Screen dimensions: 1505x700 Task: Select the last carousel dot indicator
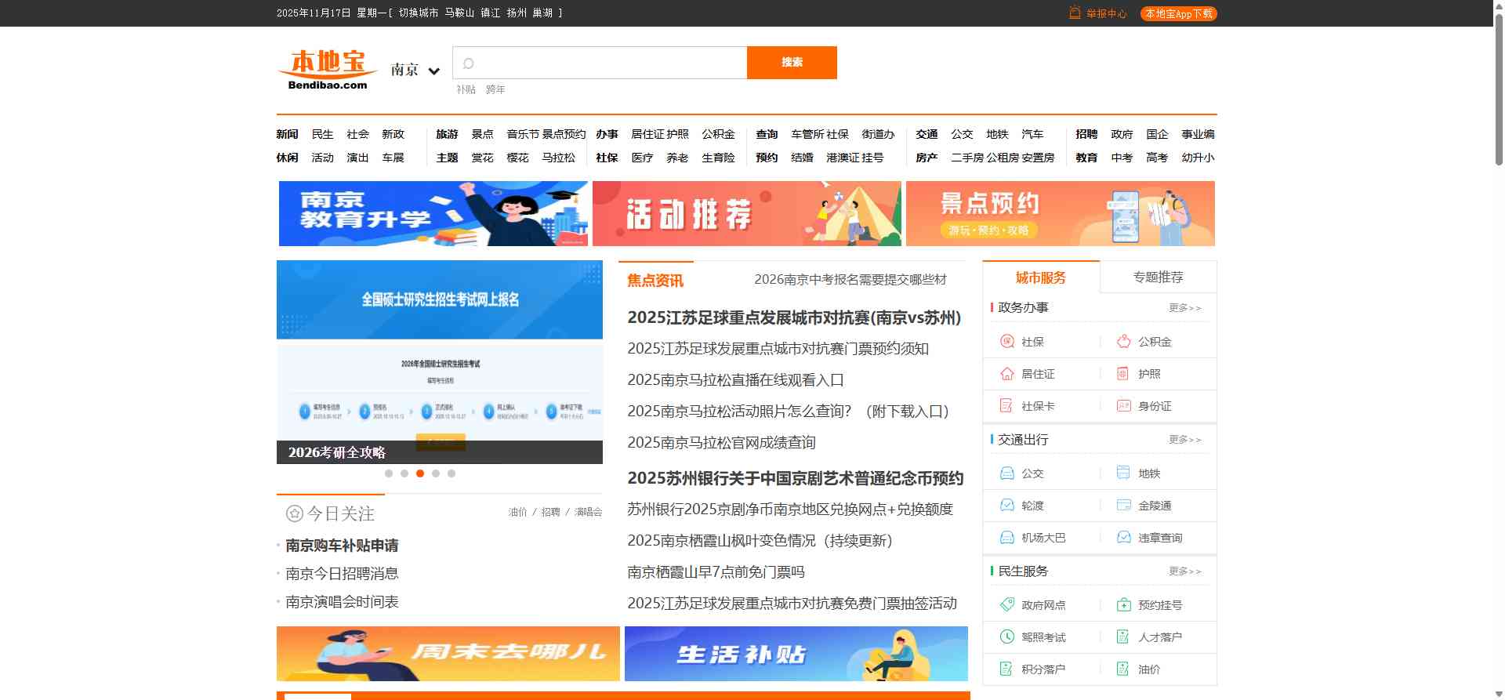tap(451, 473)
